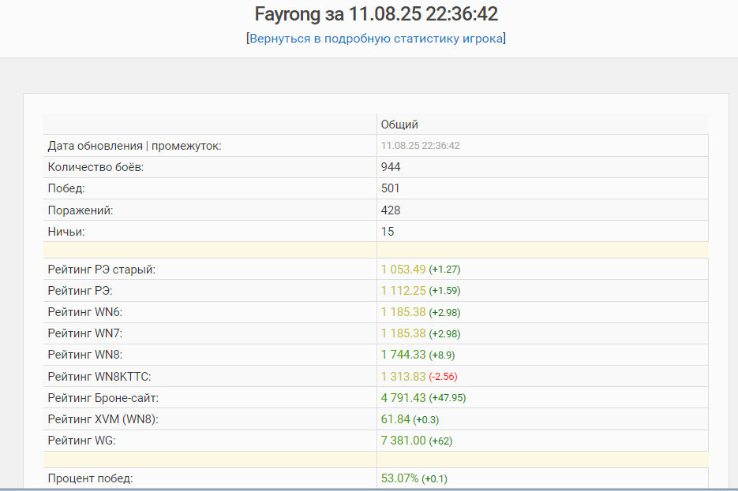Click the WN8 rating value 1 744.33
Viewport: 738px width, 491px height.
(x=403, y=355)
